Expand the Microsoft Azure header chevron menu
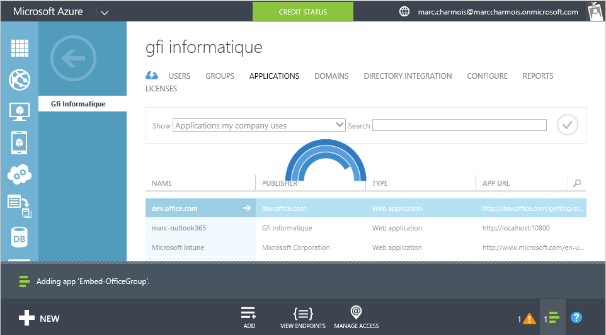Viewport: 606px width, 335px height. tap(105, 13)
